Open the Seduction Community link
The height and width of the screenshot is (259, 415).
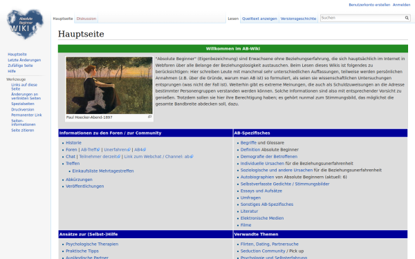(263, 251)
